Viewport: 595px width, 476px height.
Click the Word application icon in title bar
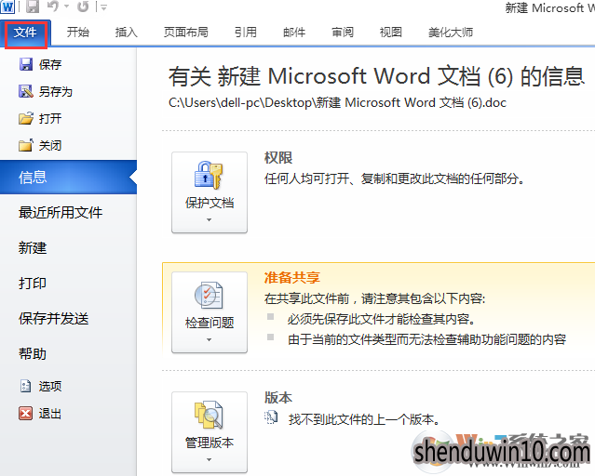[7, 7]
